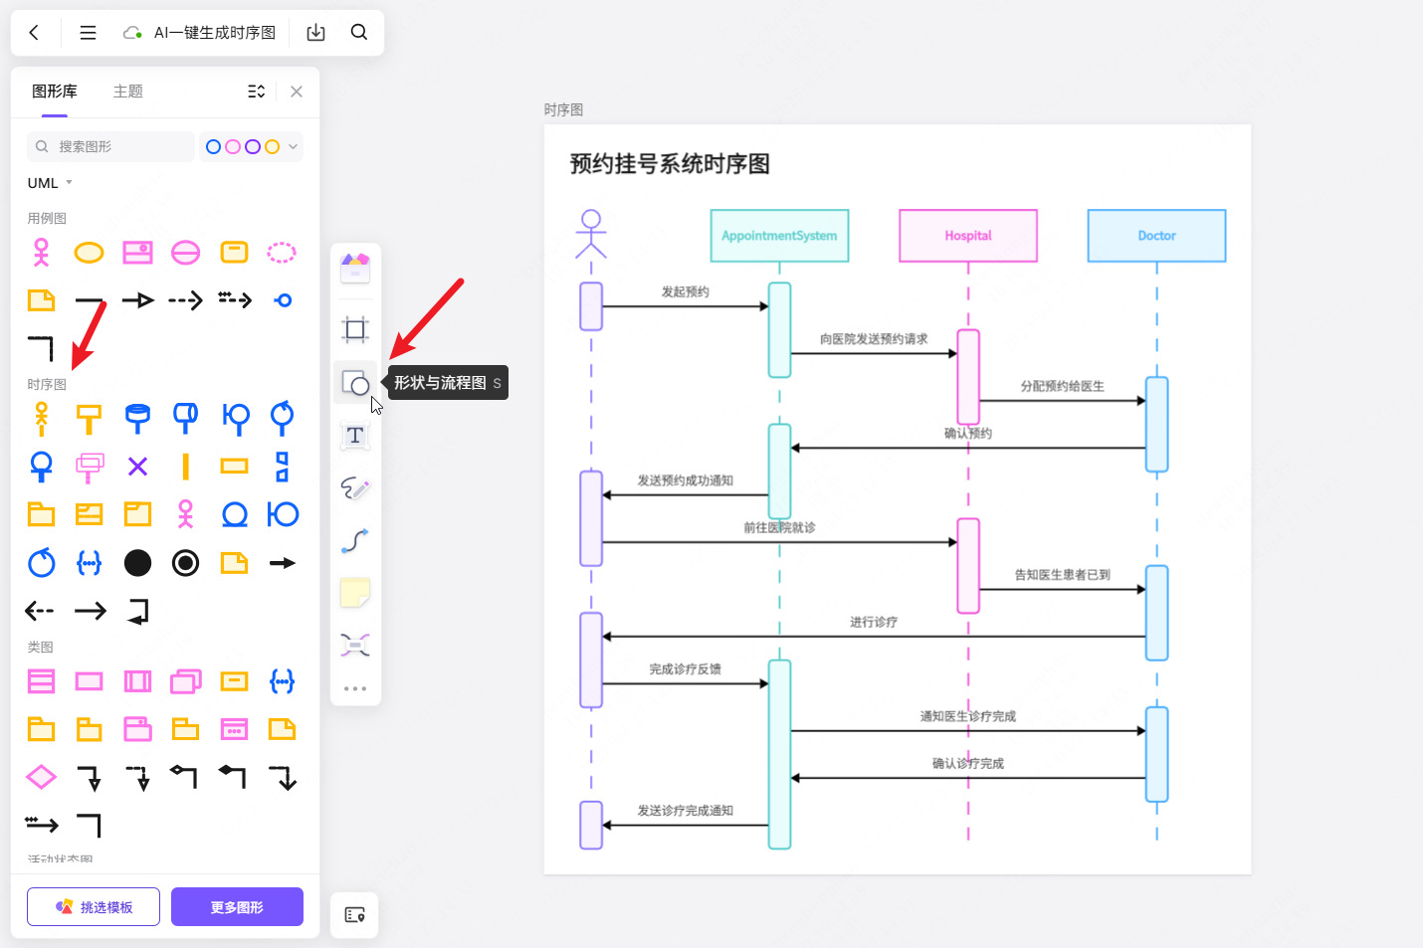The height and width of the screenshot is (948, 1423).
Task: Select the yellow use case ellipse shape
Action: pos(89,253)
